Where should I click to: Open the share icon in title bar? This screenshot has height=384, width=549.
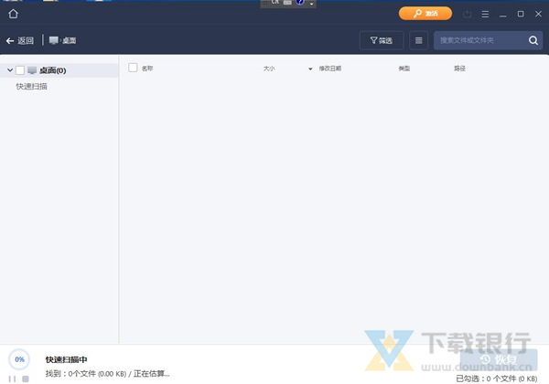(x=467, y=14)
